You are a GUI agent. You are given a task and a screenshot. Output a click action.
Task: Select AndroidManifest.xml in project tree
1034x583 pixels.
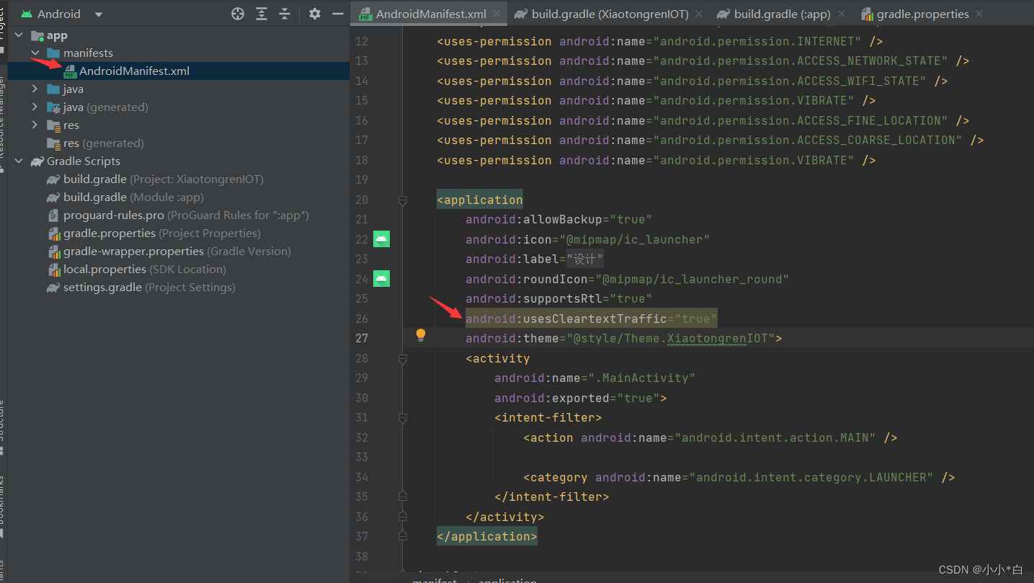click(134, 71)
